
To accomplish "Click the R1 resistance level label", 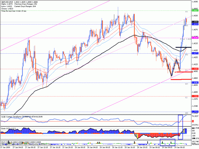I will coord(187,12).
